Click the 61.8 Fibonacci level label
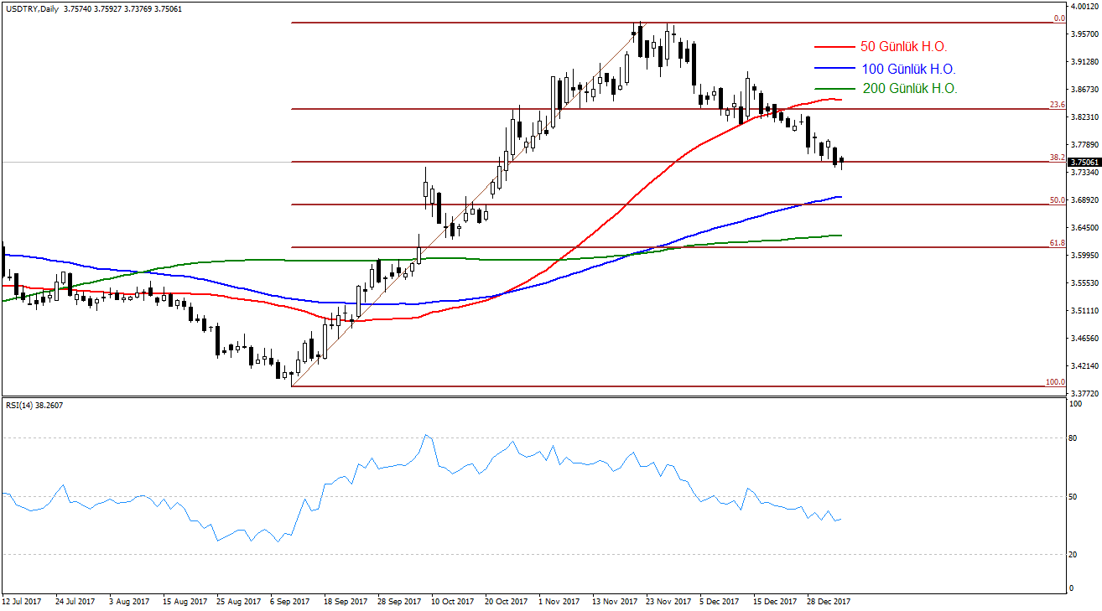The width and height of the screenshot is (1102, 611). tap(1057, 243)
